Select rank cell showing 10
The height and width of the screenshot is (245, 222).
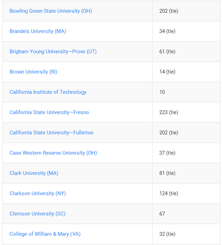[x=186, y=92]
